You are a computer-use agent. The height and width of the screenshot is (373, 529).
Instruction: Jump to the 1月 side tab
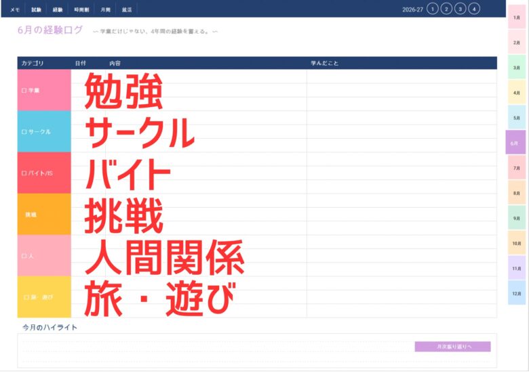point(517,18)
